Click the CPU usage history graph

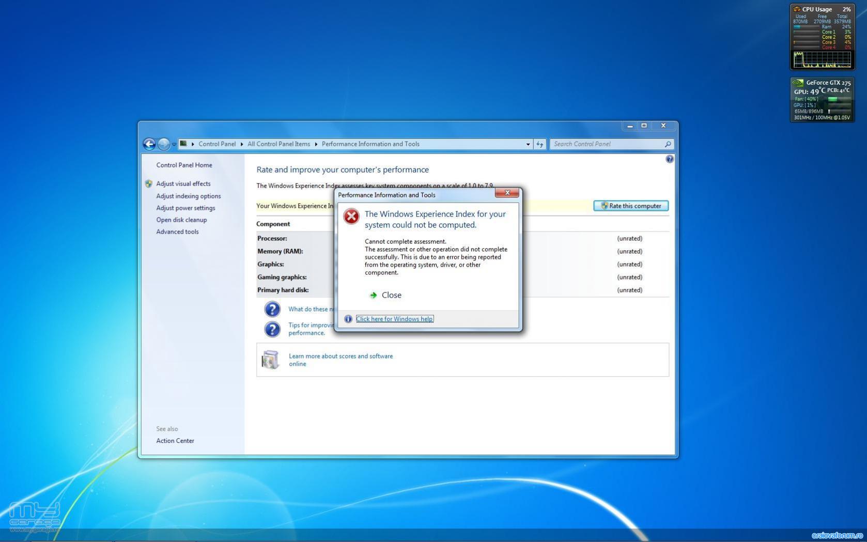point(822,59)
